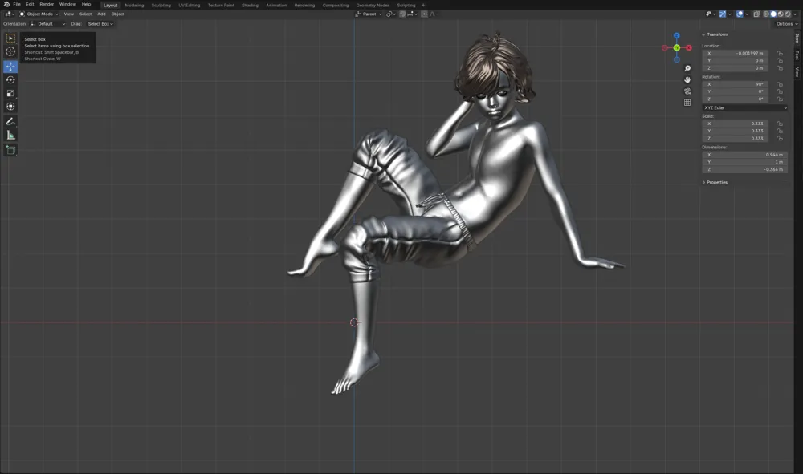This screenshot has height=474, width=803.
Task: Open the viewport Select menu
Action: pos(86,14)
